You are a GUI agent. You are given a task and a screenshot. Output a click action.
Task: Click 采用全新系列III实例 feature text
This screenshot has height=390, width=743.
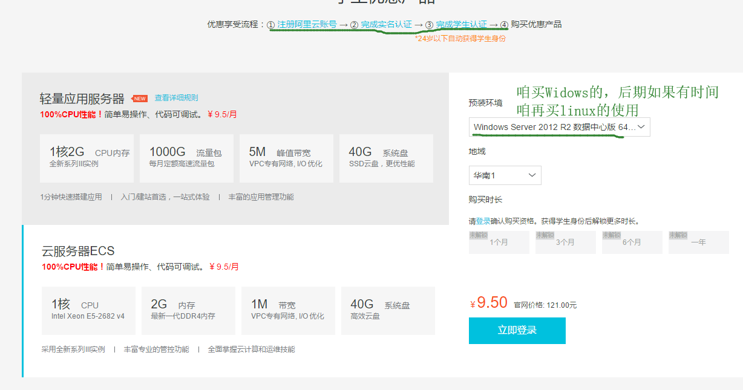click(x=73, y=349)
